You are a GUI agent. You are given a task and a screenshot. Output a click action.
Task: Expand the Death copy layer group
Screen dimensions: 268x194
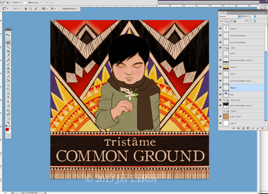tap(224, 100)
